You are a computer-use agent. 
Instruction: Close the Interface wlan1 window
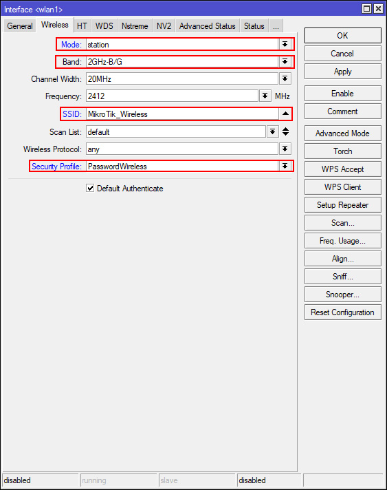tap(378, 8)
